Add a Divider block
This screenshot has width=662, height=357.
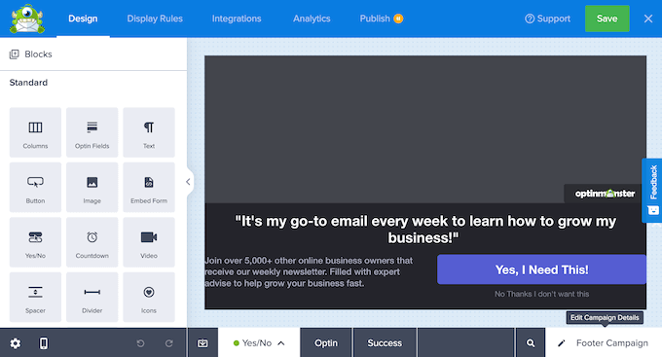coord(92,297)
